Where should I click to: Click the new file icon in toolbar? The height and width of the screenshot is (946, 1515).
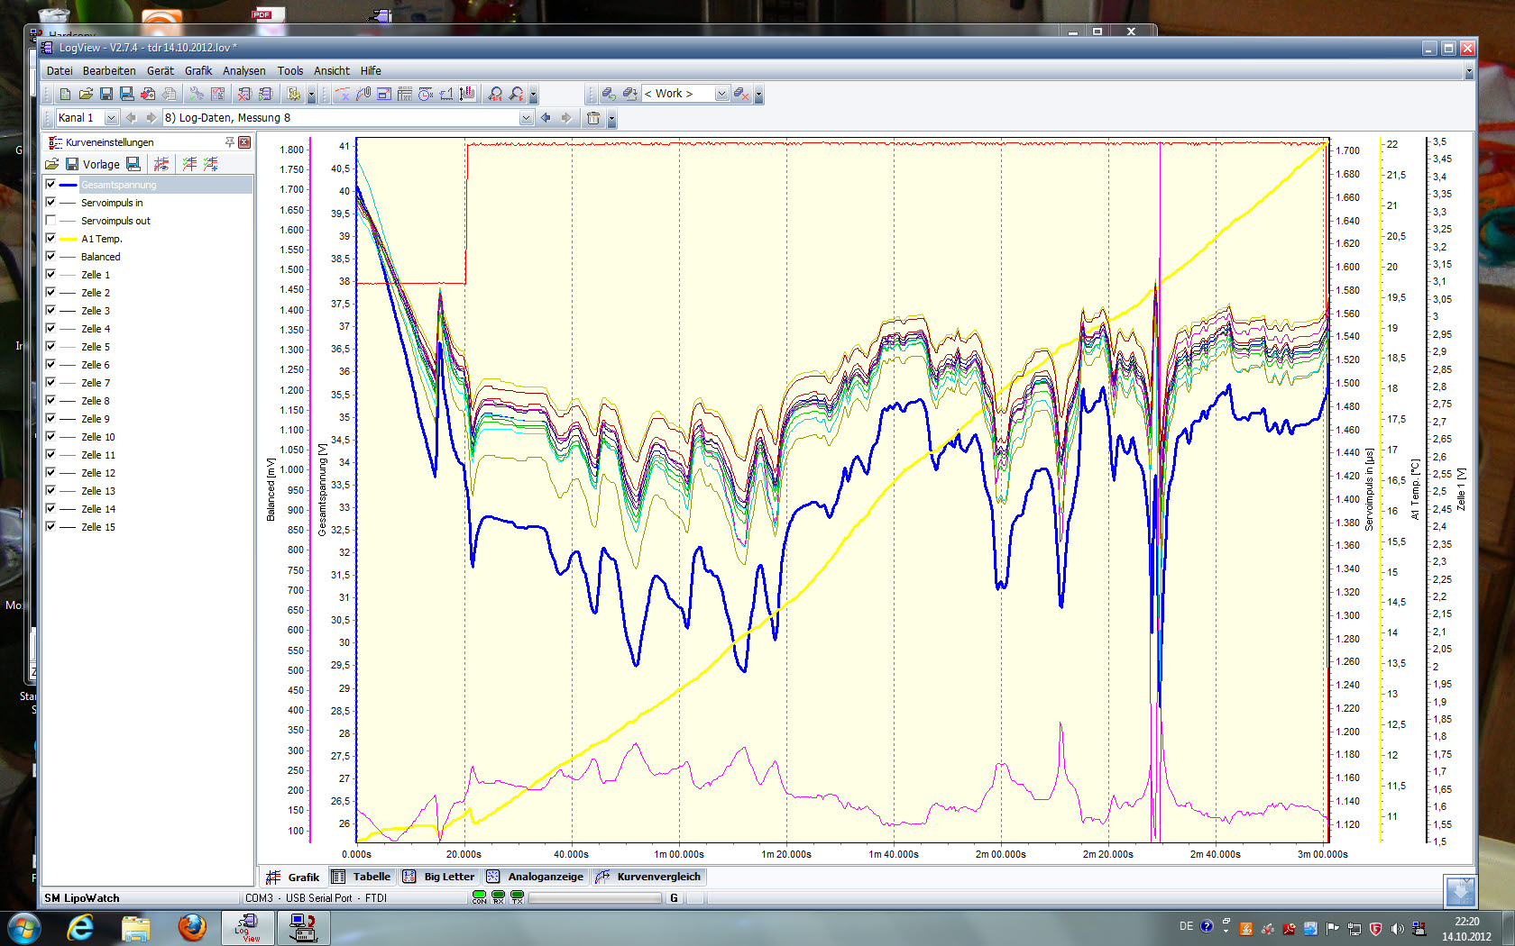tap(65, 94)
